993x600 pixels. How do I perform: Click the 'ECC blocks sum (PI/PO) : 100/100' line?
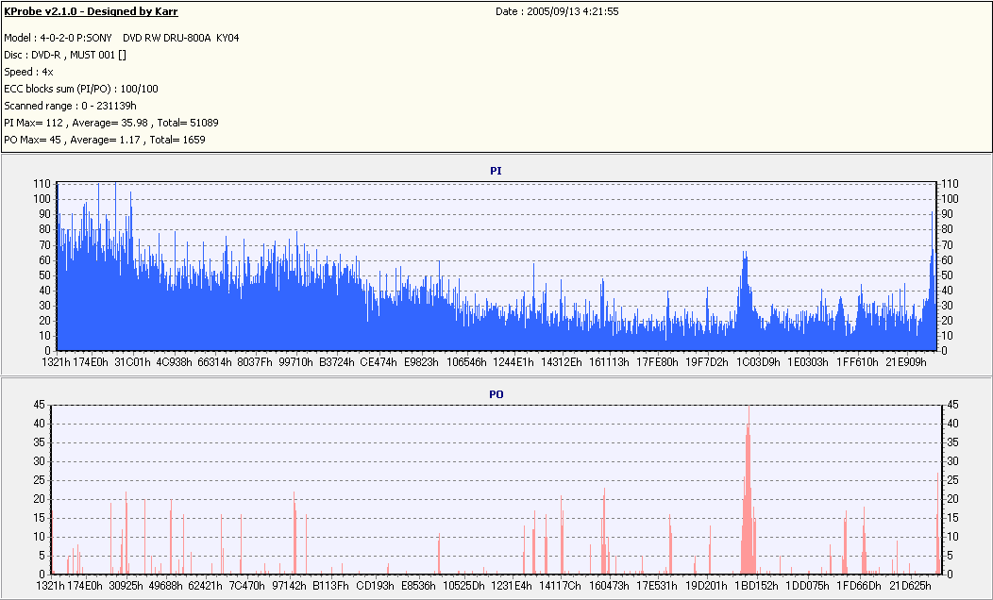81,89
